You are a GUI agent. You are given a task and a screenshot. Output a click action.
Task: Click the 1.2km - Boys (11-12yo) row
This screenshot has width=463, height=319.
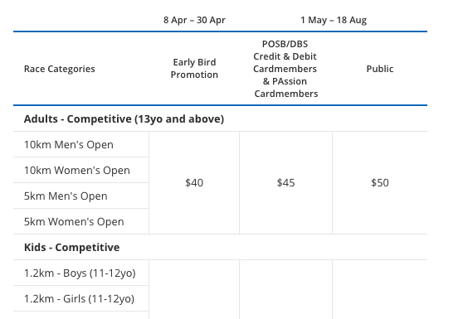pyautogui.click(x=81, y=273)
